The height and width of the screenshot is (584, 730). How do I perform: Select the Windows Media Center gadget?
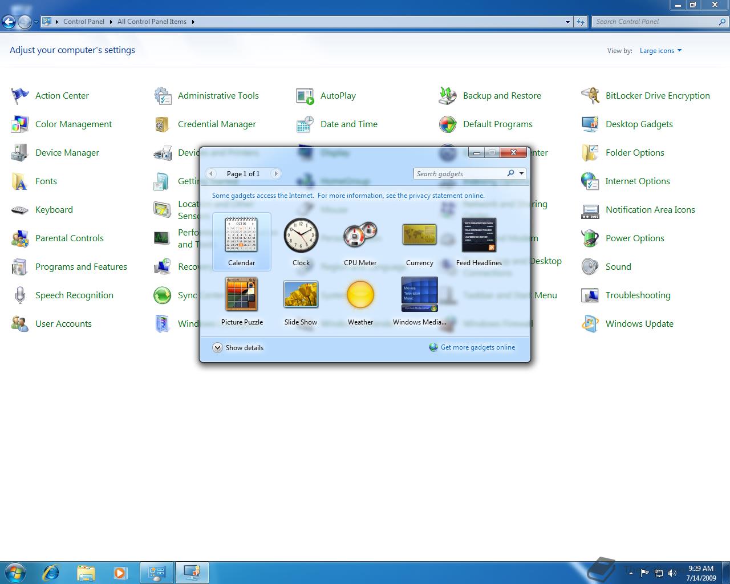pos(419,301)
